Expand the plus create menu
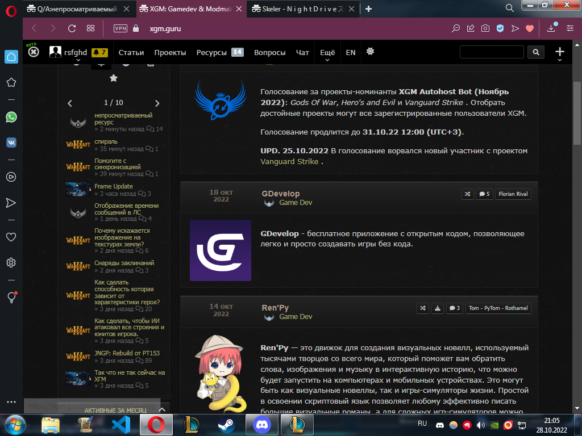The image size is (582, 436). 560,53
